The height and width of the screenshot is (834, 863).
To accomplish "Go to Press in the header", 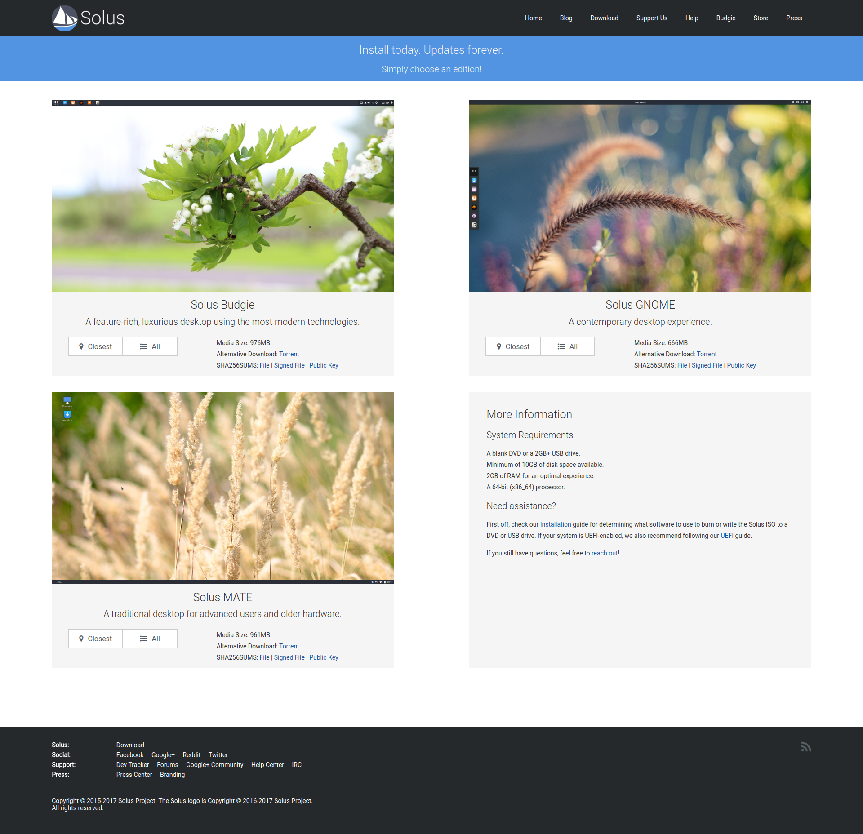I will [x=794, y=18].
